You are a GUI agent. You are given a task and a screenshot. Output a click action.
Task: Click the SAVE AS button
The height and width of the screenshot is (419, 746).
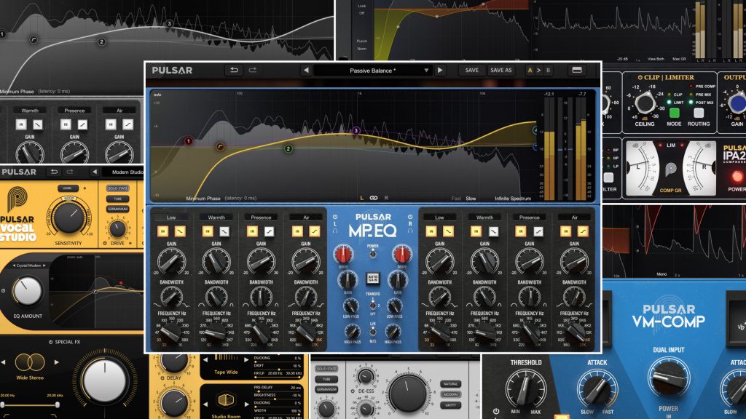click(500, 69)
